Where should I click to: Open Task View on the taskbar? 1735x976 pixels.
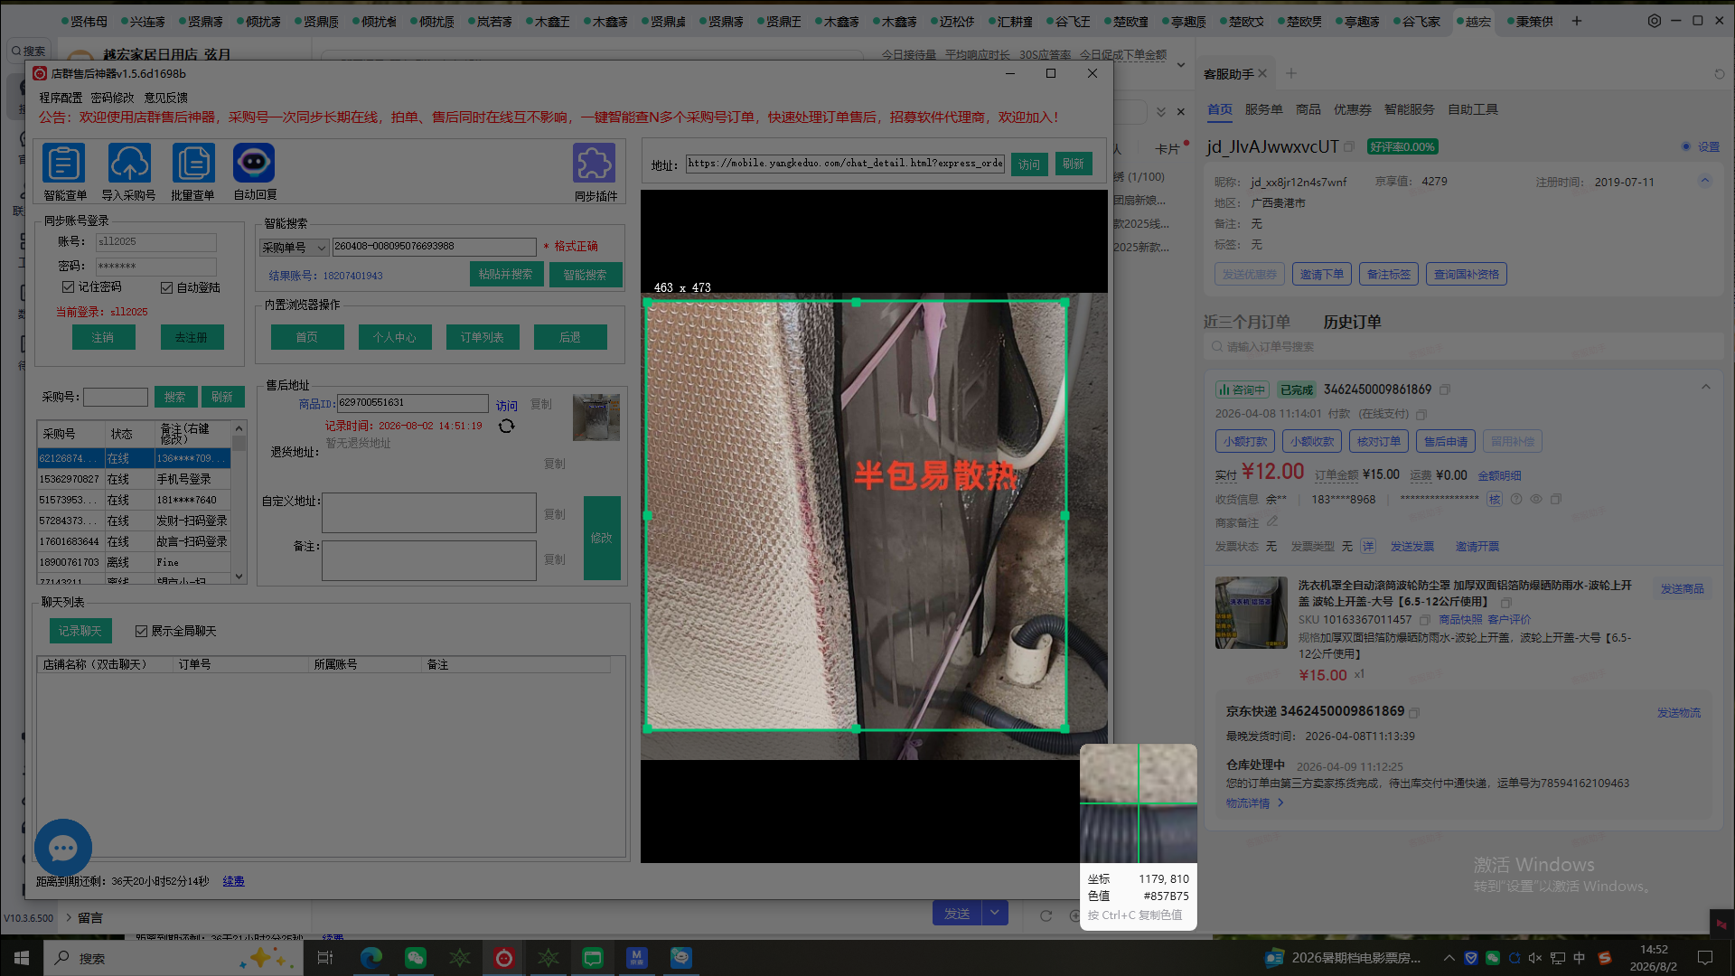coord(325,958)
